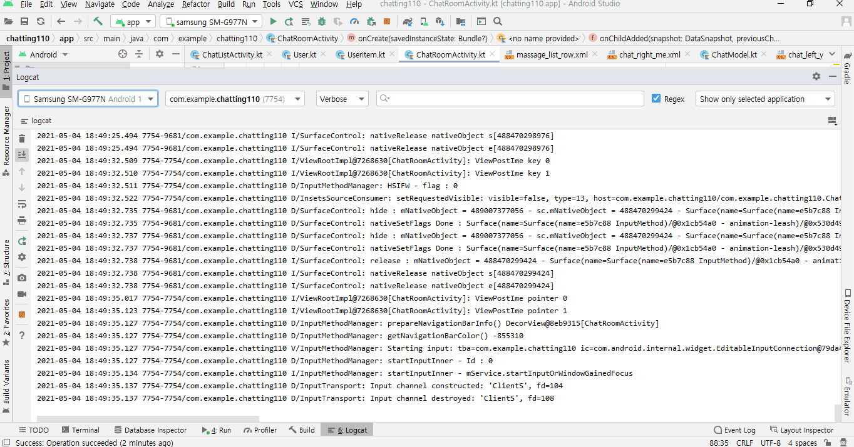The width and height of the screenshot is (854, 447).
Task: Toggle the Favorites tool window
Action: pyautogui.click(x=6, y=322)
